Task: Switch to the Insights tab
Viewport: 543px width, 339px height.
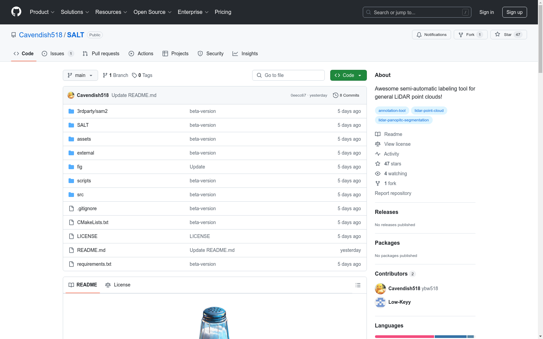Action: tap(245, 54)
